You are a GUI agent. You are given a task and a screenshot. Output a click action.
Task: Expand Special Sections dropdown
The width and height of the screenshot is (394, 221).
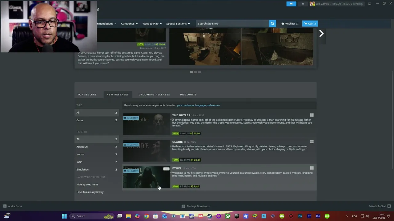[178, 24]
